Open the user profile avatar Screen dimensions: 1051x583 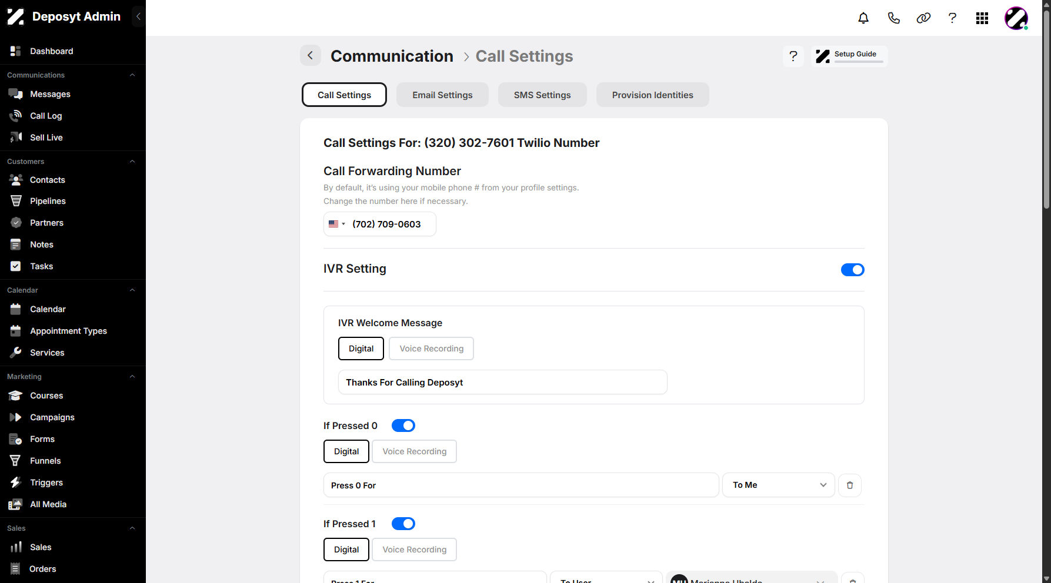[1016, 18]
